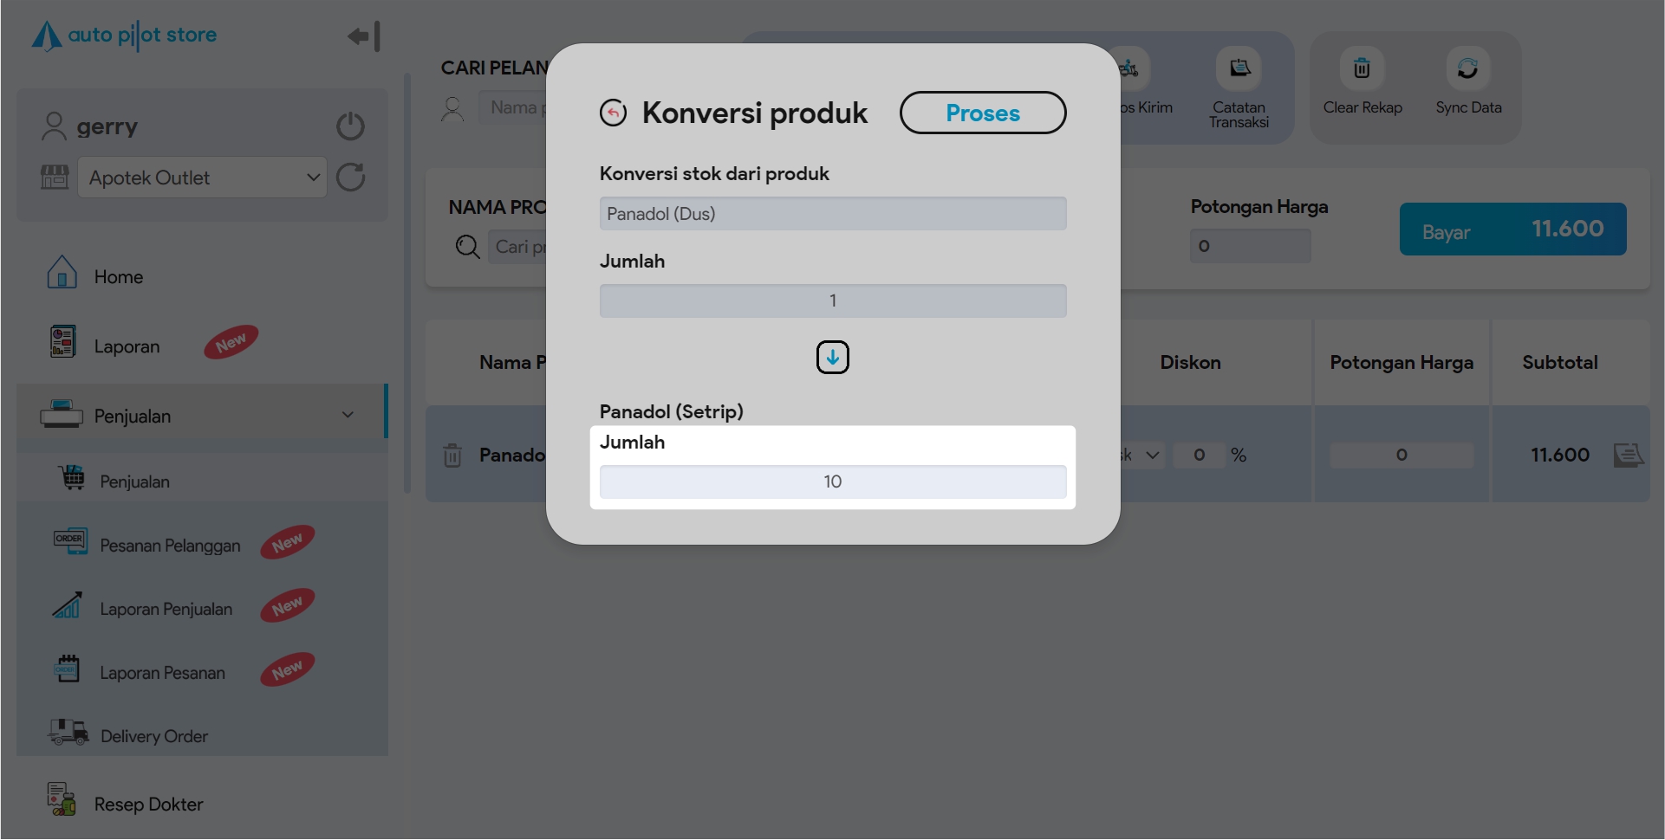Open the Catatan Transaksi icon
Image resolution: width=1665 pixels, height=840 pixels.
click(1239, 69)
